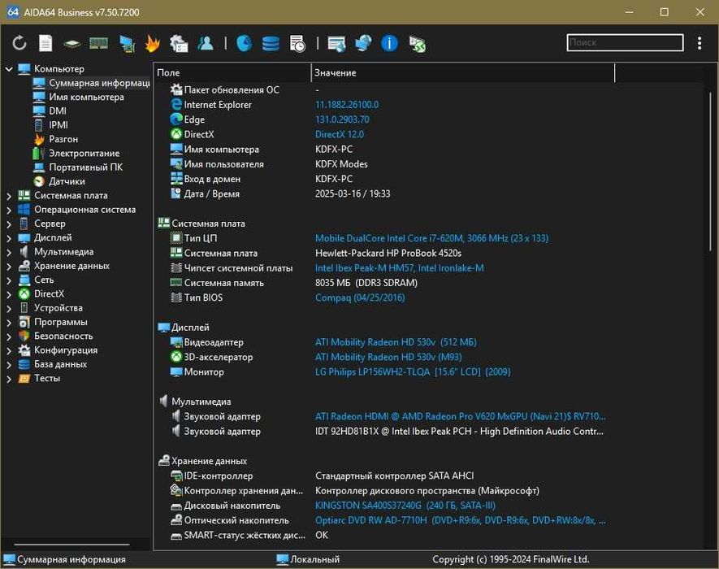Click the Значение column header
Screen dimensions: 719x569
click(x=336, y=73)
